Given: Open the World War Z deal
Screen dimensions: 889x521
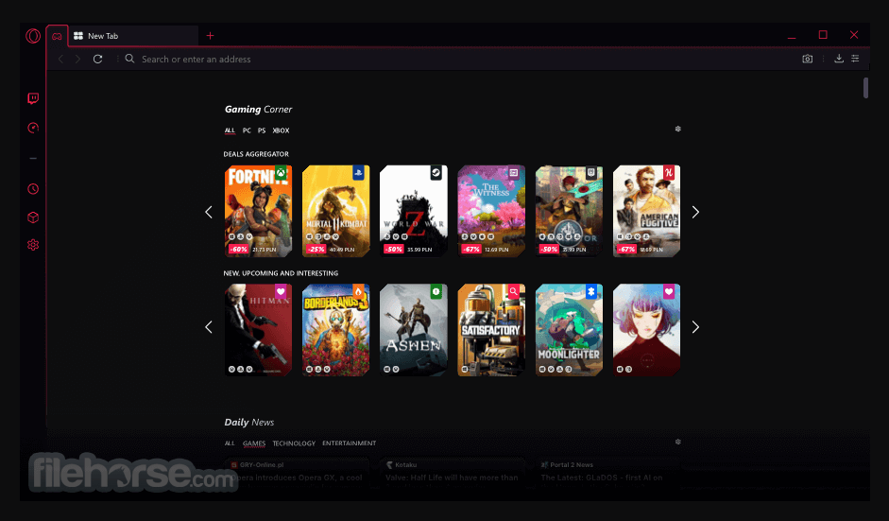Looking at the screenshot, I should 414,211.
